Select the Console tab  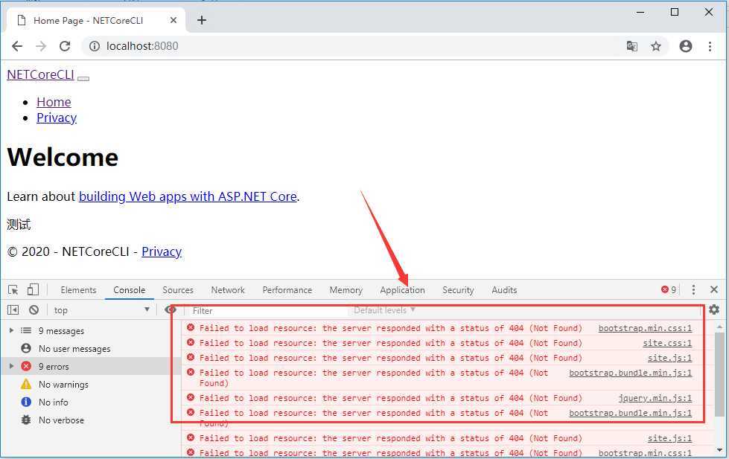[x=130, y=290]
